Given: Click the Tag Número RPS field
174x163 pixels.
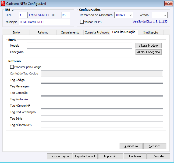Looking at the screenshot, I should point(102,125).
